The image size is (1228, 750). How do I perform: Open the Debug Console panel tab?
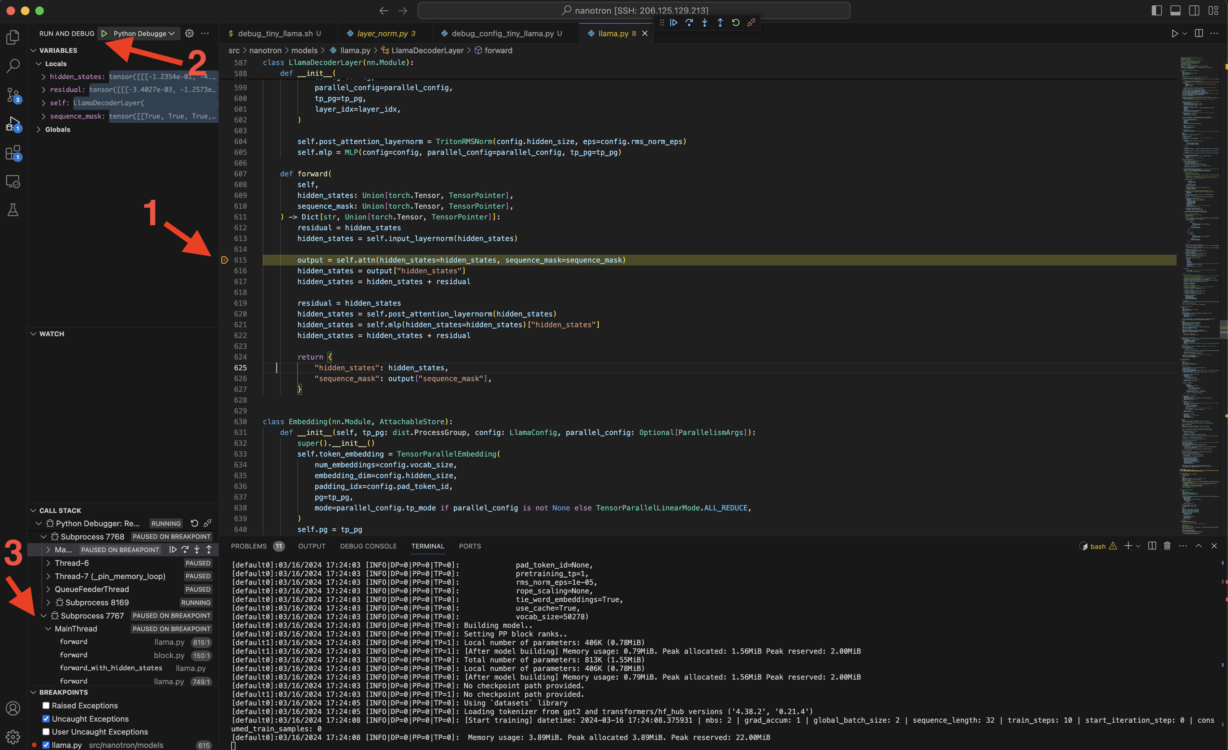coord(368,546)
